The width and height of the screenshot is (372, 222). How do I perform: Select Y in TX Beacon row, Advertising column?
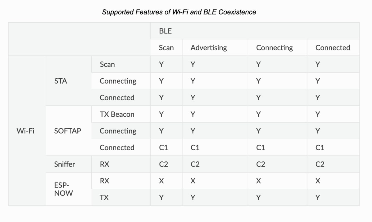[x=193, y=114]
